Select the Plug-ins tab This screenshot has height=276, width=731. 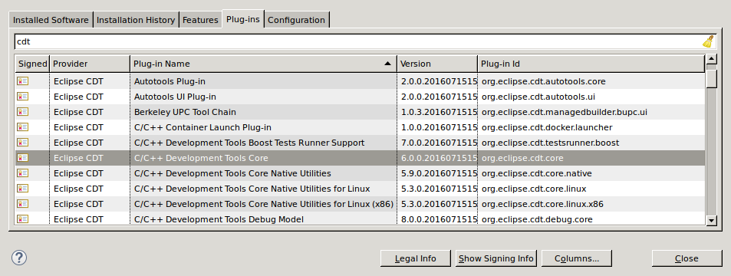(243, 19)
